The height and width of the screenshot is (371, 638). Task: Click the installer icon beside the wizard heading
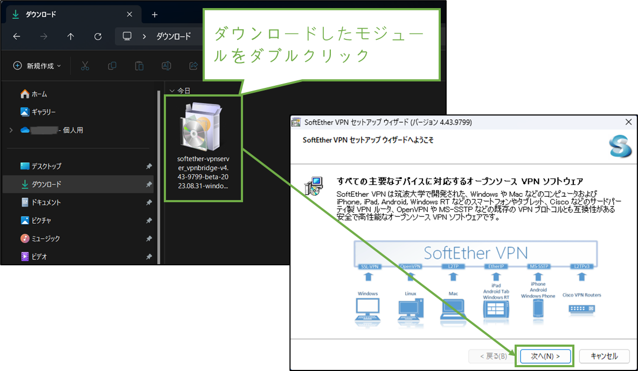tap(314, 185)
